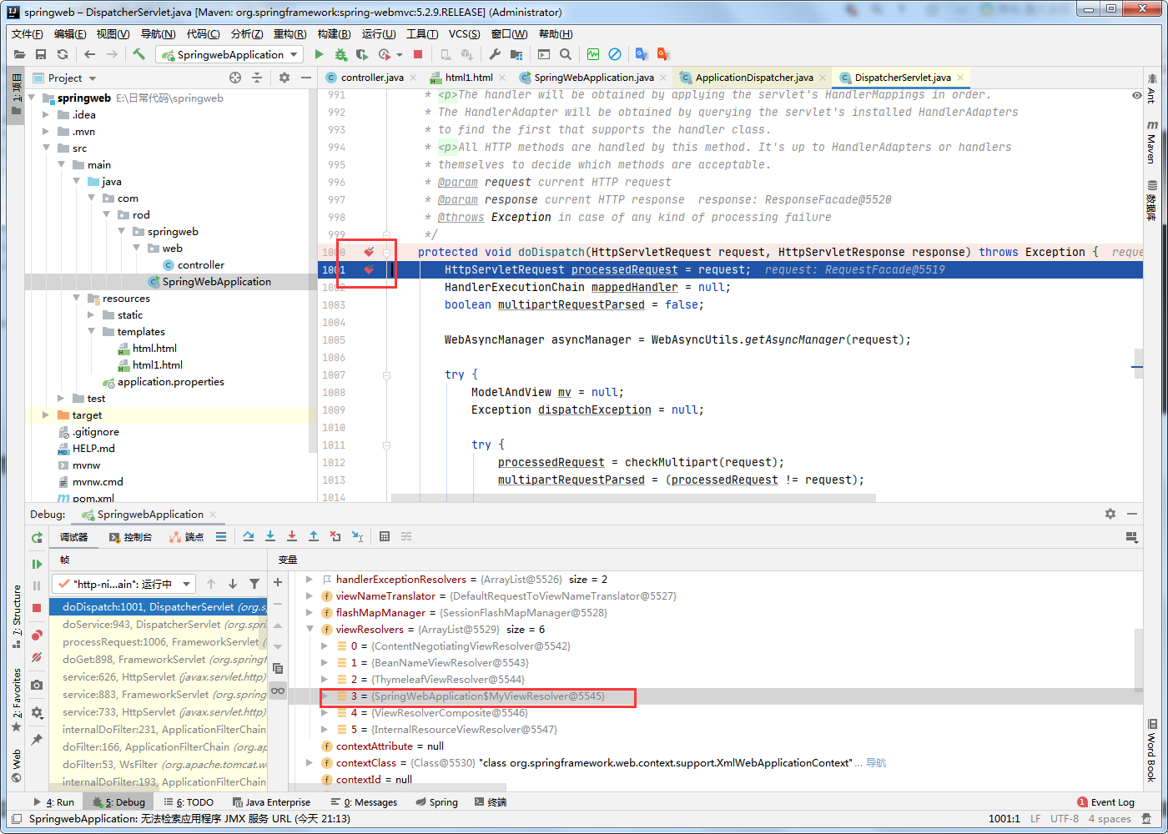Image resolution: width=1168 pixels, height=834 pixels.
Task: Click the camera thread dump icon
Action: pos(37,685)
